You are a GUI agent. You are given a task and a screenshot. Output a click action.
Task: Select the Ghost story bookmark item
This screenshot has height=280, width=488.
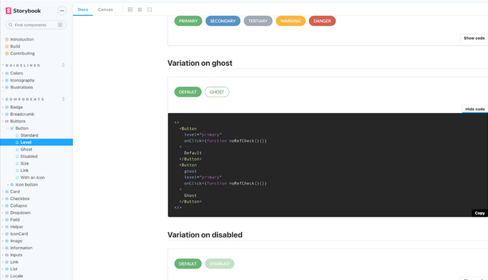point(26,149)
